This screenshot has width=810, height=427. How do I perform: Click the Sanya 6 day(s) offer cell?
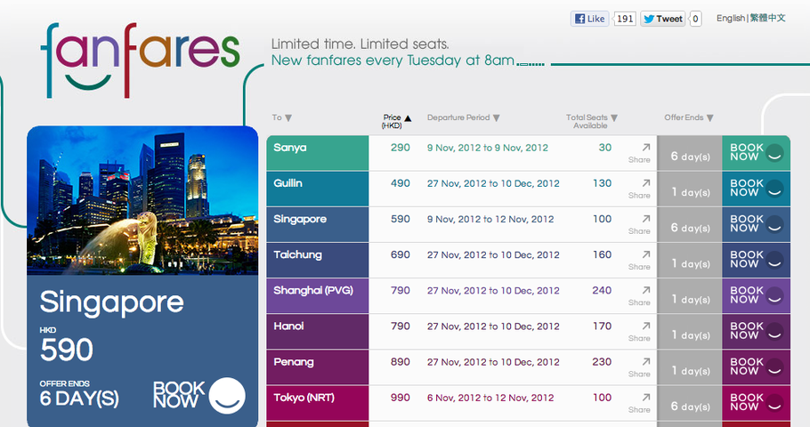690,153
